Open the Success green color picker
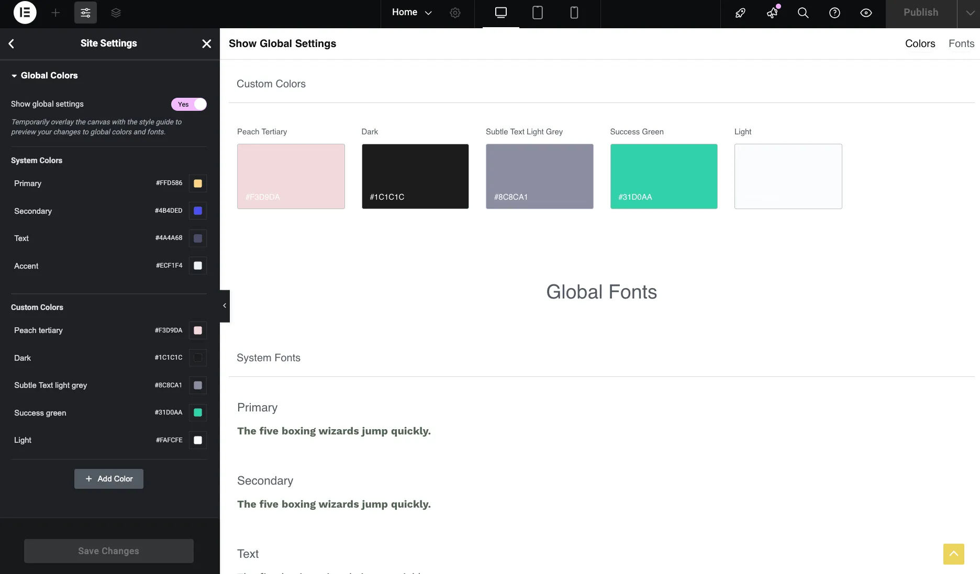The height and width of the screenshot is (574, 980). (197, 412)
